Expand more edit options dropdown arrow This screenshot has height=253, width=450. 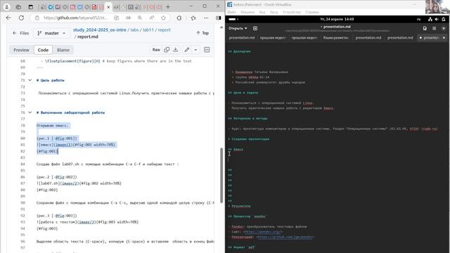(195, 50)
